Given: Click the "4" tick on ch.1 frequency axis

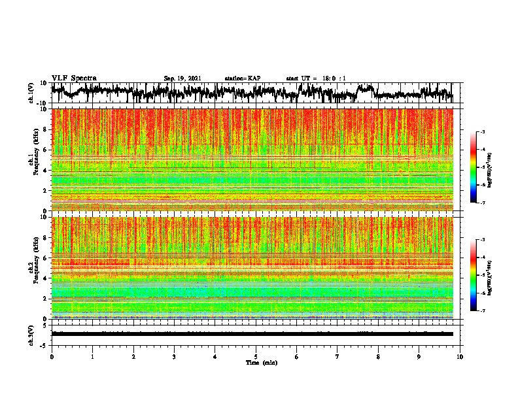Looking at the screenshot, I should 45,171.
